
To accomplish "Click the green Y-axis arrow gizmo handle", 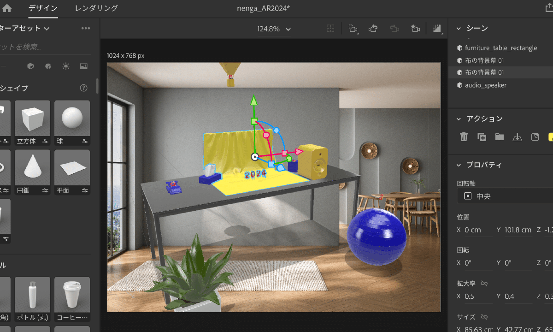I will click(253, 101).
